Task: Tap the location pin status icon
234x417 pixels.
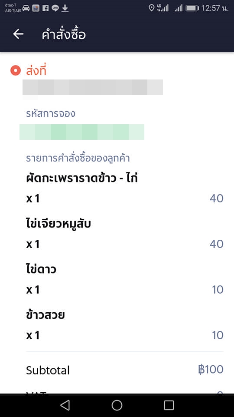Action: (151, 8)
